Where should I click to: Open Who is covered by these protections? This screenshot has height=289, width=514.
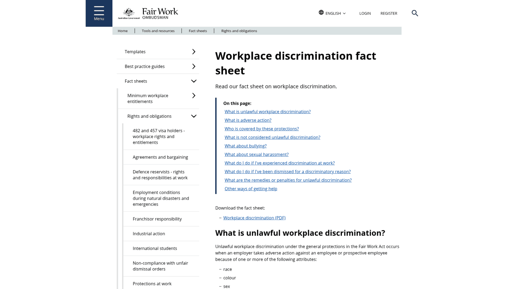click(261, 129)
